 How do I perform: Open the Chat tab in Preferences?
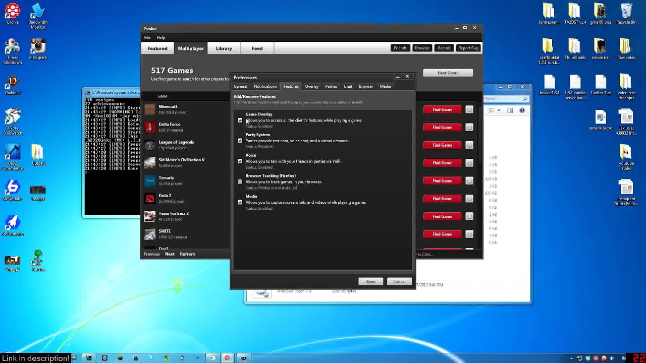348,86
